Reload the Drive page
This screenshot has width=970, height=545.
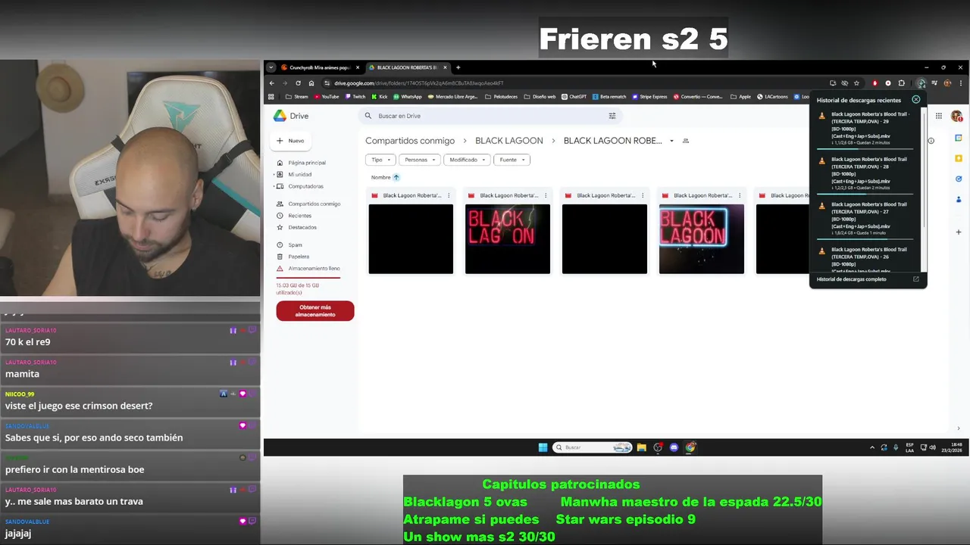click(298, 83)
